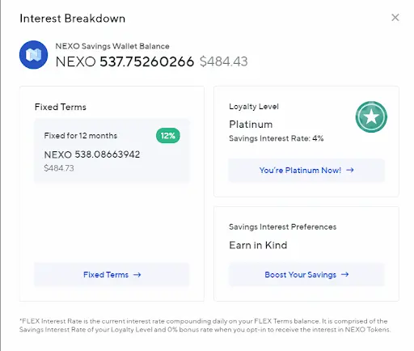Click the green 12% rate badge
Screen dimensions: 414x351
168,135
